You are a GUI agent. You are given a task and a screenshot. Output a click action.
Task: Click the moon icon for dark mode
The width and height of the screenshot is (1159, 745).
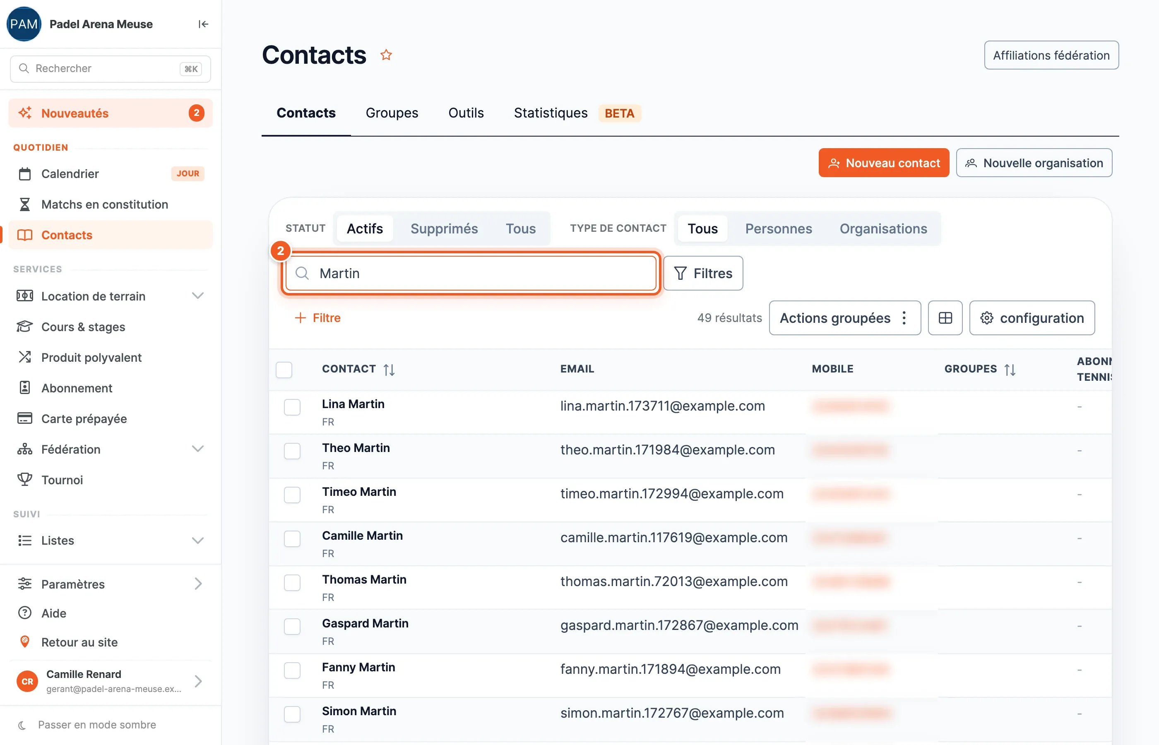click(22, 725)
